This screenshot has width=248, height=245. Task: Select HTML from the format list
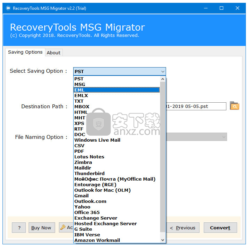(x=117, y=112)
